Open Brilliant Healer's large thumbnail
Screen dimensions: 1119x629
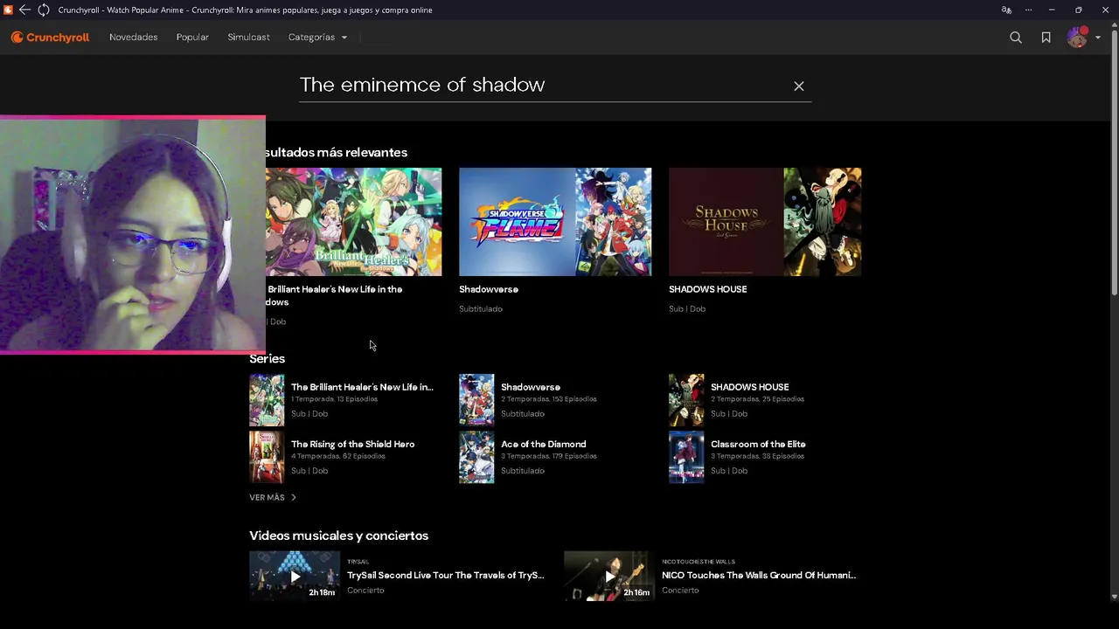pos(353,222)
